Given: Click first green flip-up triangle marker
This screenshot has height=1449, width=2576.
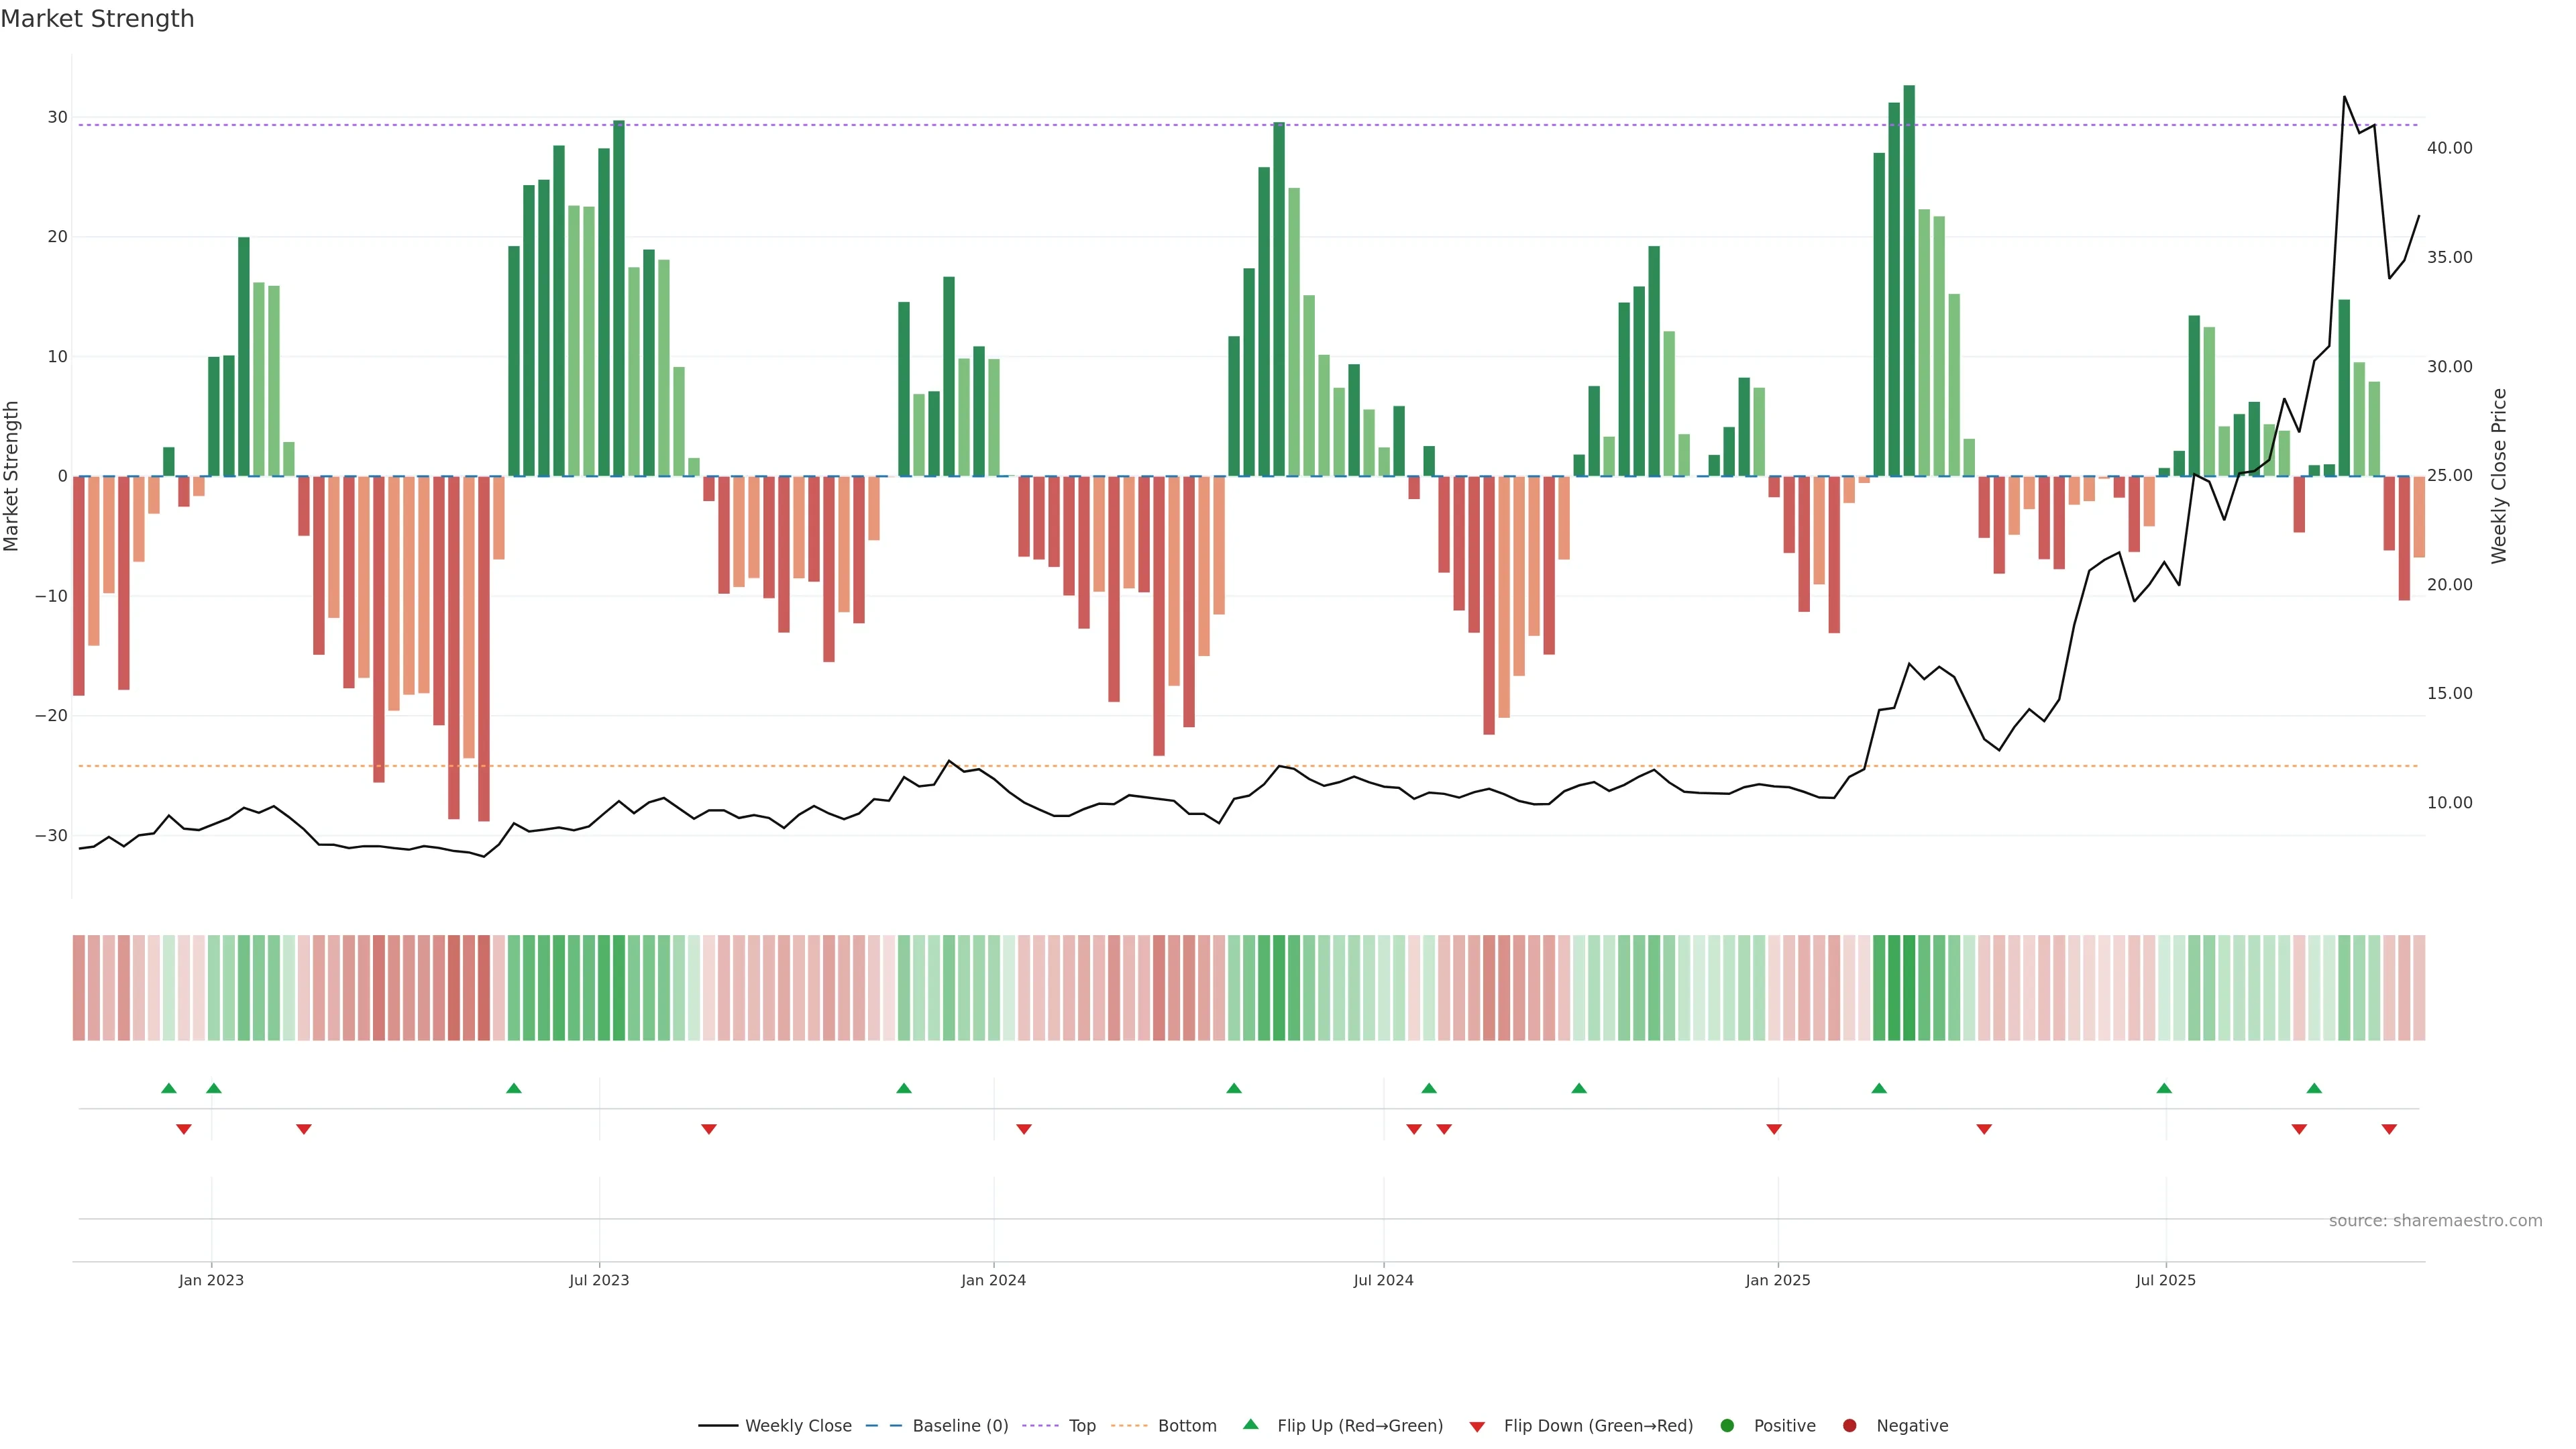Looking at the screenshot, I should 169,1088.
